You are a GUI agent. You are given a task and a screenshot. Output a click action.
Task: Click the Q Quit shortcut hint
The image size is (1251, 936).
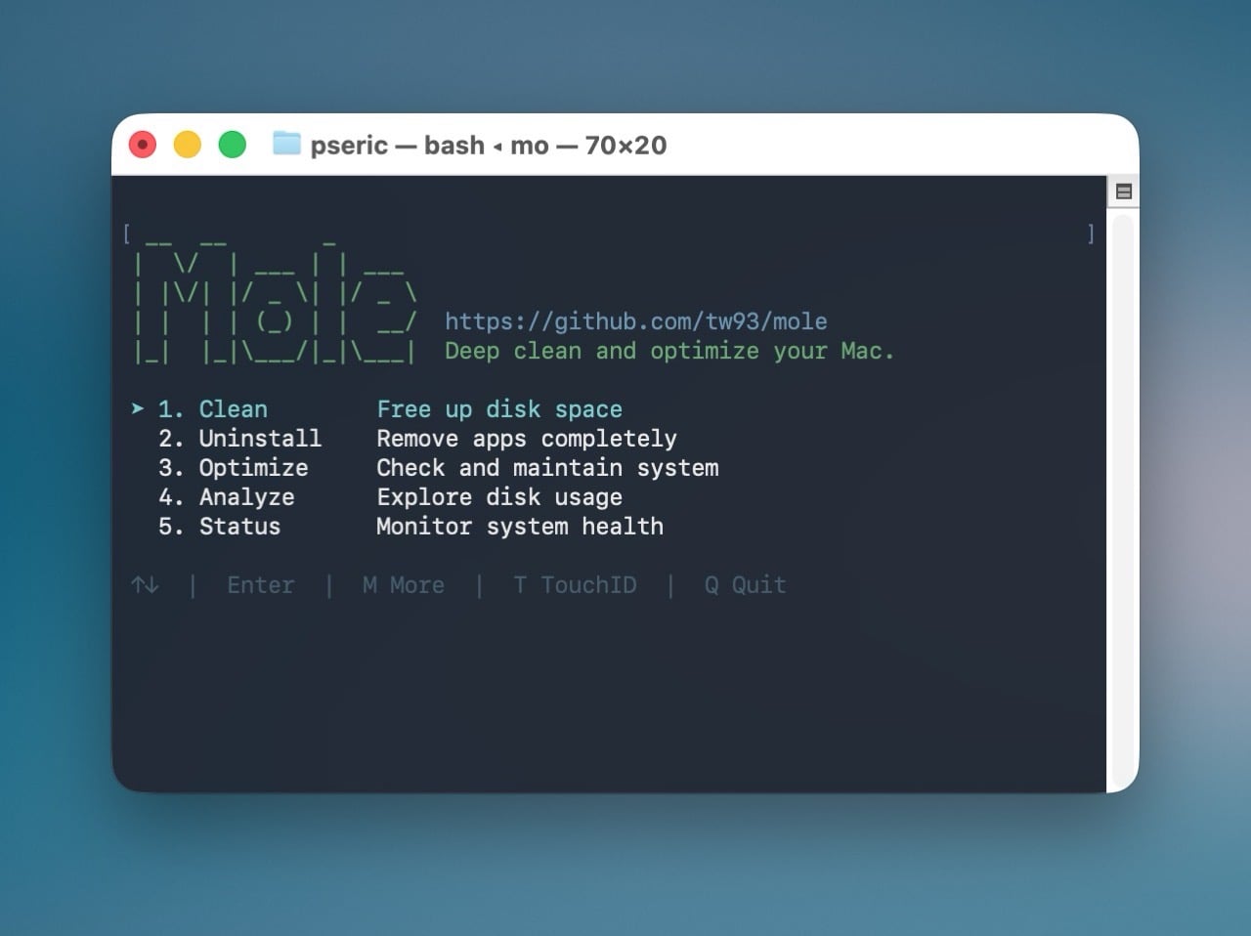click(745, 585)
